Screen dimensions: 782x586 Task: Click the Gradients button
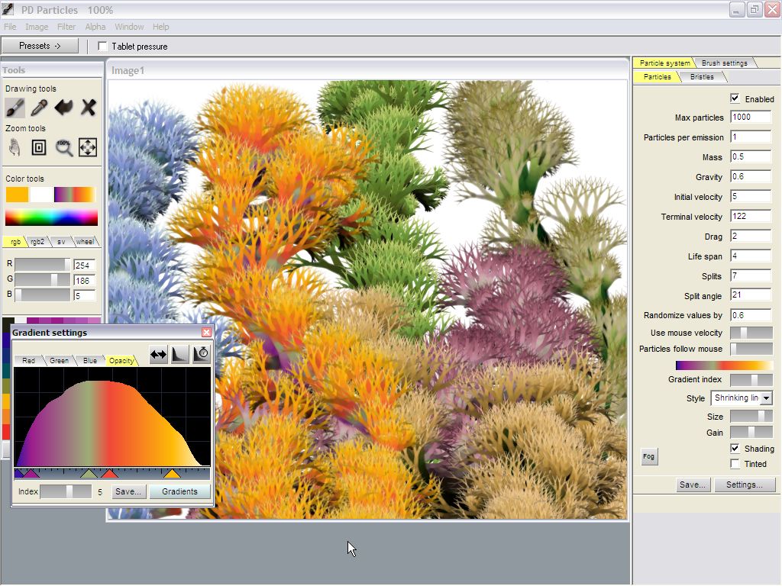click(x=179, y=491)
